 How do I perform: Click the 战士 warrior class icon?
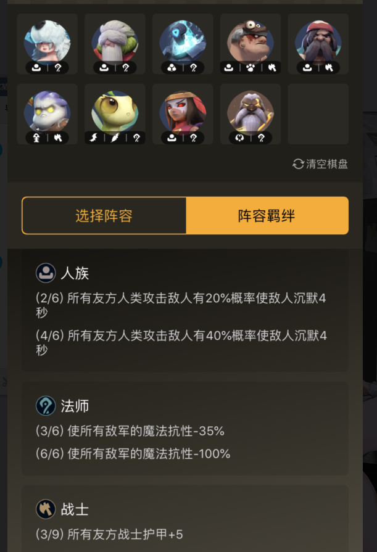[x=46, y=509]
